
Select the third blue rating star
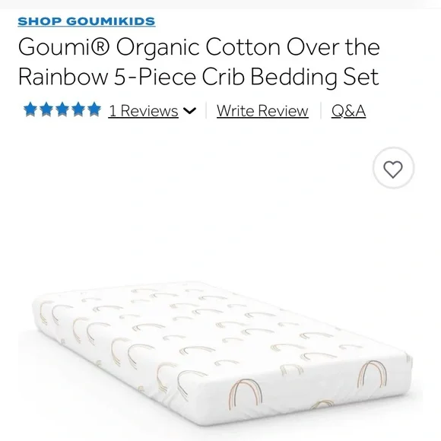[62, 109]
